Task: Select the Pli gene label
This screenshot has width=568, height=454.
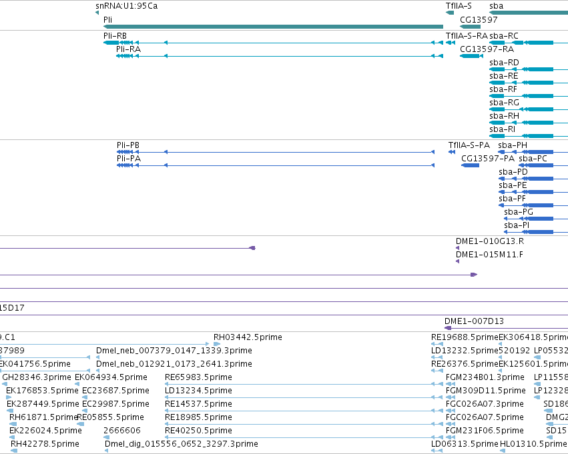Action: pyautogui.click(x=107, y=19)
